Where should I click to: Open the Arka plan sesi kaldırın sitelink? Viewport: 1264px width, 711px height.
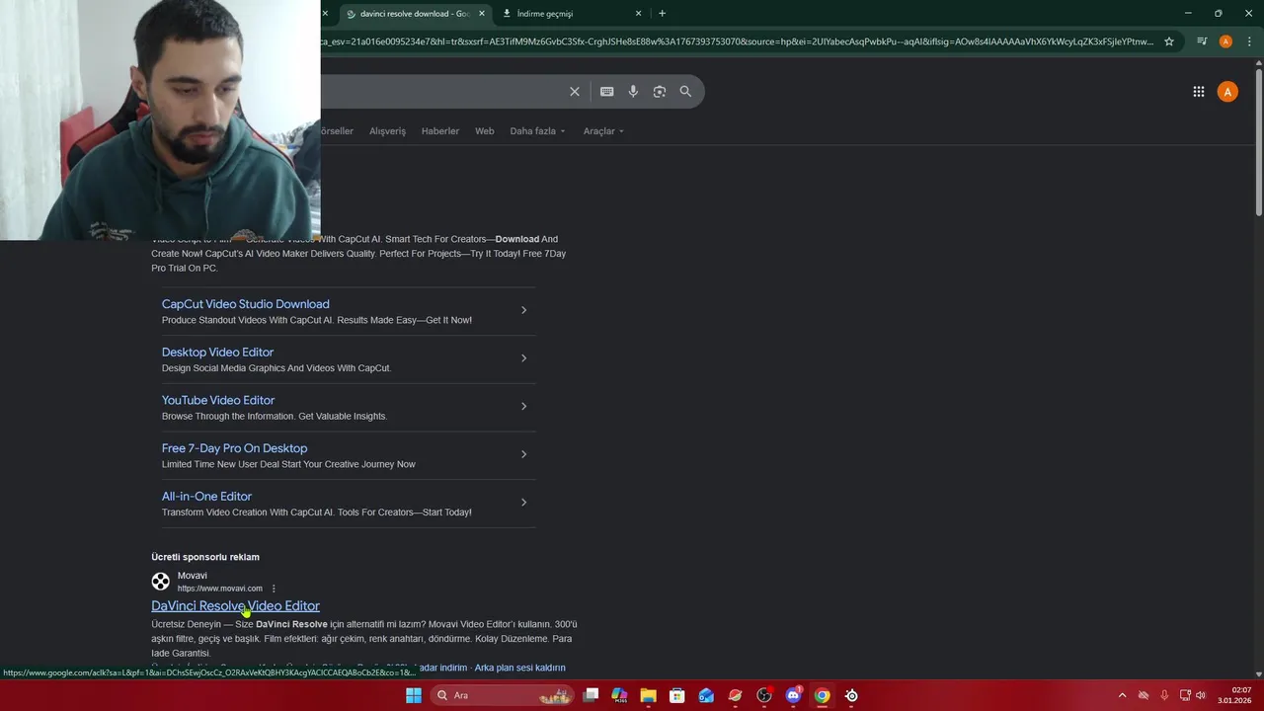[x=519, y=668]
